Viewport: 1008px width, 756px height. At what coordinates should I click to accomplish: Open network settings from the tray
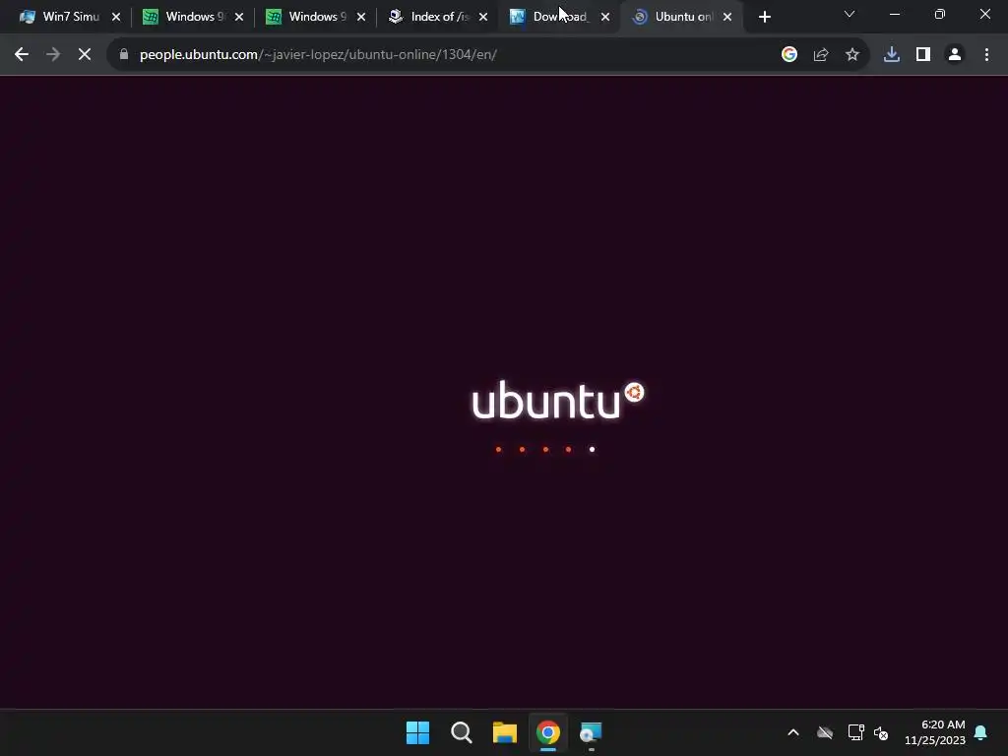(855, 732)
